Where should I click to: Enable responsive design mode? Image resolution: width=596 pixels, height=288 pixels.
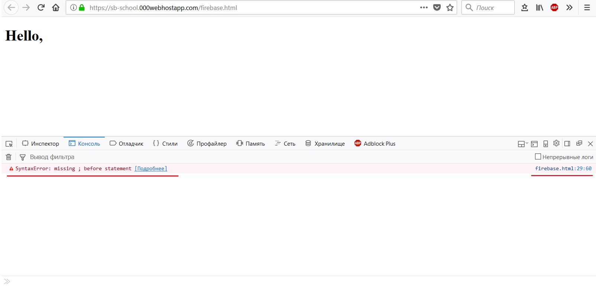coord(545,144)
